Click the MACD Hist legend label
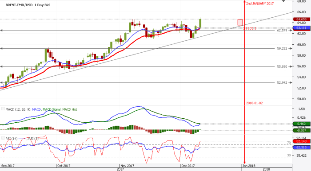The height and width of the screenshot is (171, 311). point(70,109)
